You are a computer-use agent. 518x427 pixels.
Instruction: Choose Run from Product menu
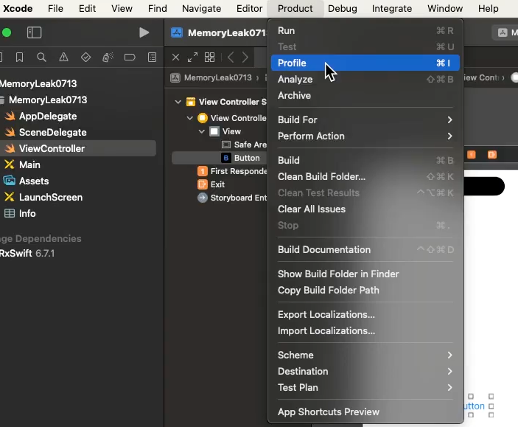(x=365, y=30)
